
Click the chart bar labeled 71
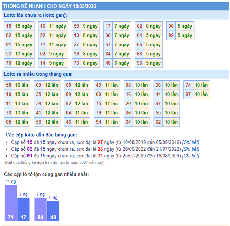click(x=10, y=203)
